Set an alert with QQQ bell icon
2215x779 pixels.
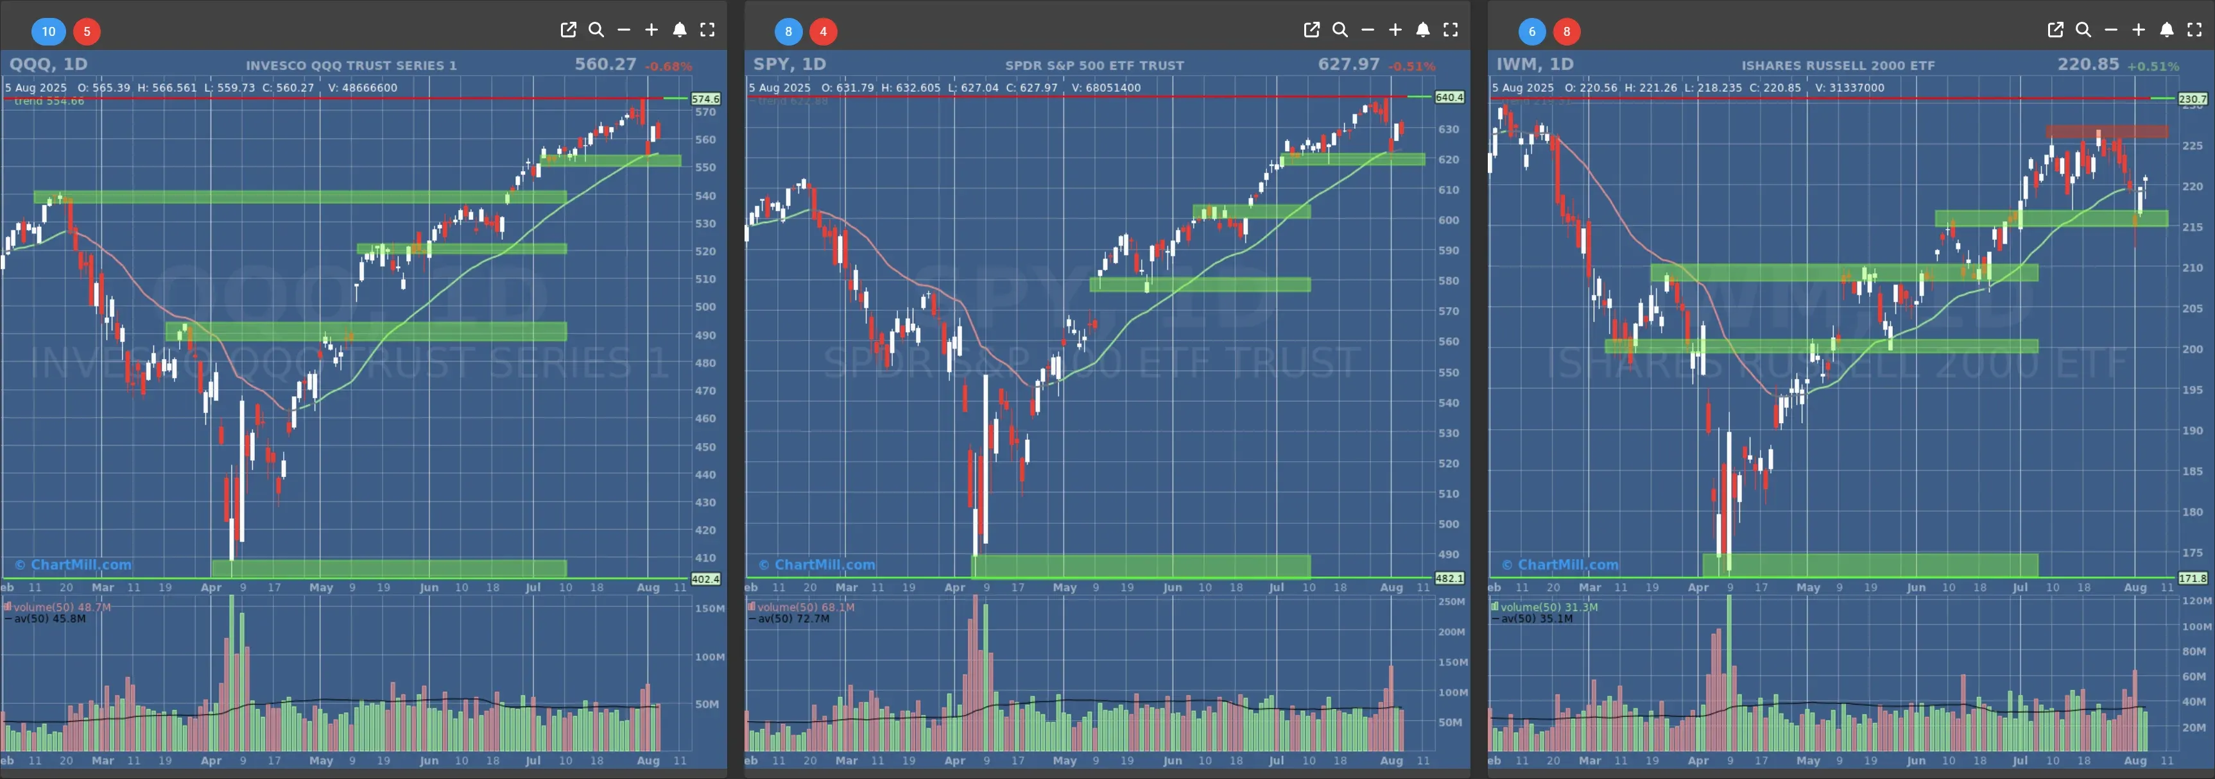pyautogui.click(x=679, y=30)
